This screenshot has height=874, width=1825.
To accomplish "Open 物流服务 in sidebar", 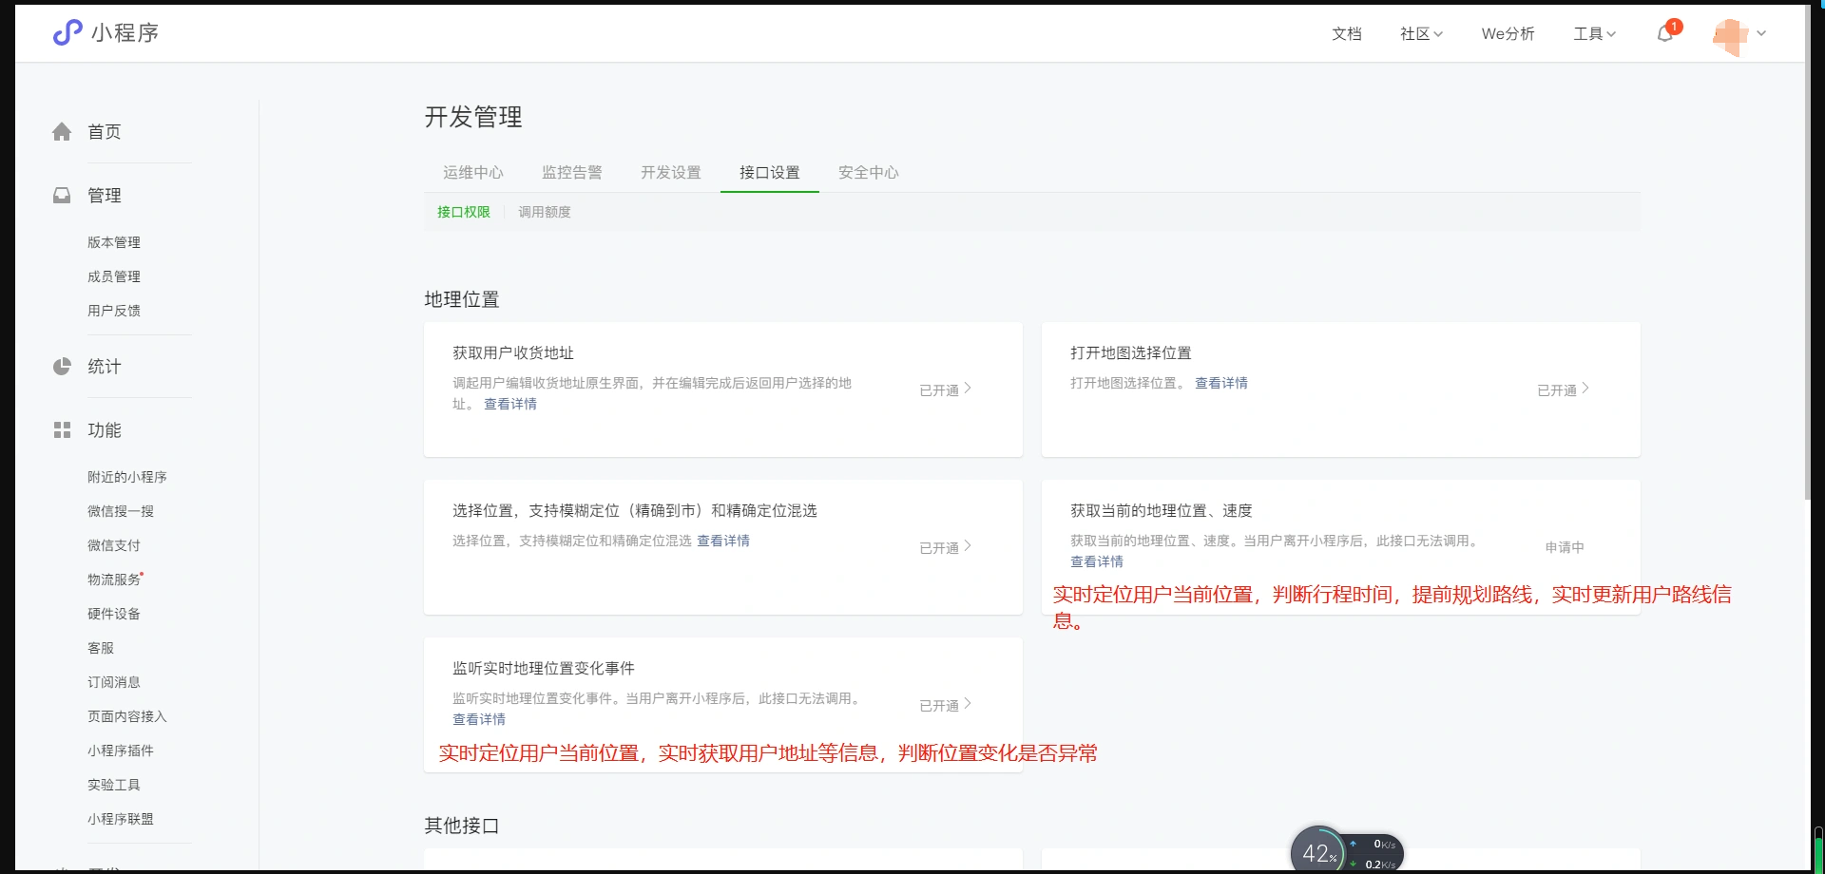I will (x=114, y=579).
